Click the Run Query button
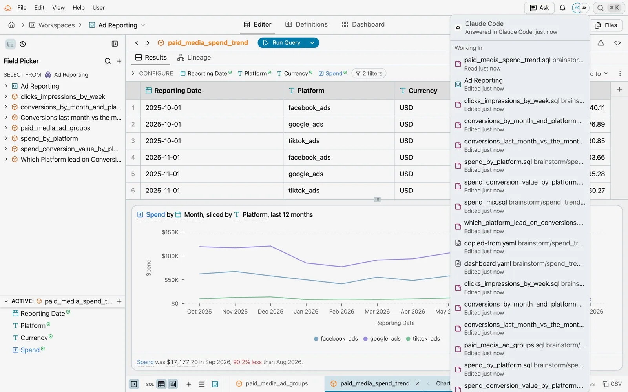This screenshot has width=628, height=392. point(282,43)
